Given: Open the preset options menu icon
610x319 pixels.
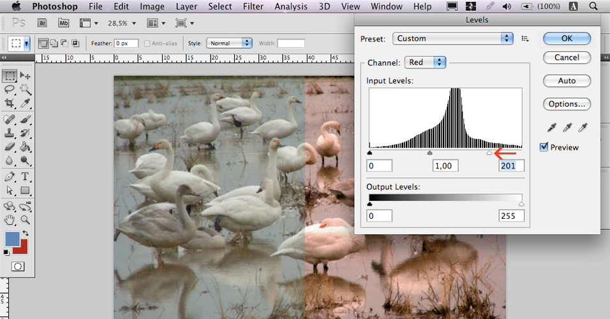Looking at the screenshot, I should (x=525, y=38).
